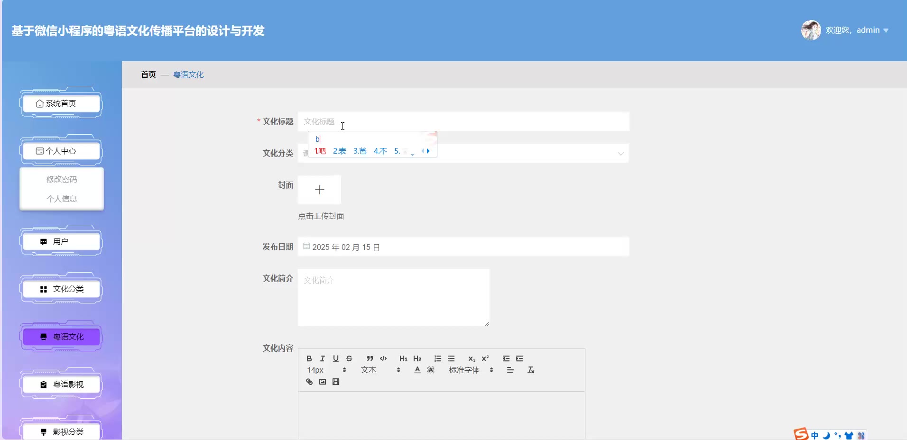Viewport: 907px width, 440px height.
Task: Open the text color picker
Action: (x=417, y=370)
